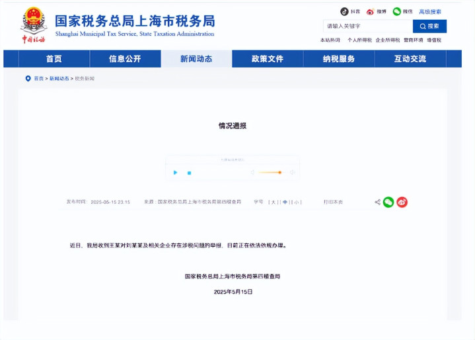Image resolution: width=475 pixels, height=340 pixels.
Task: Click the 抖音 text label in header
Action: point(355,12)
